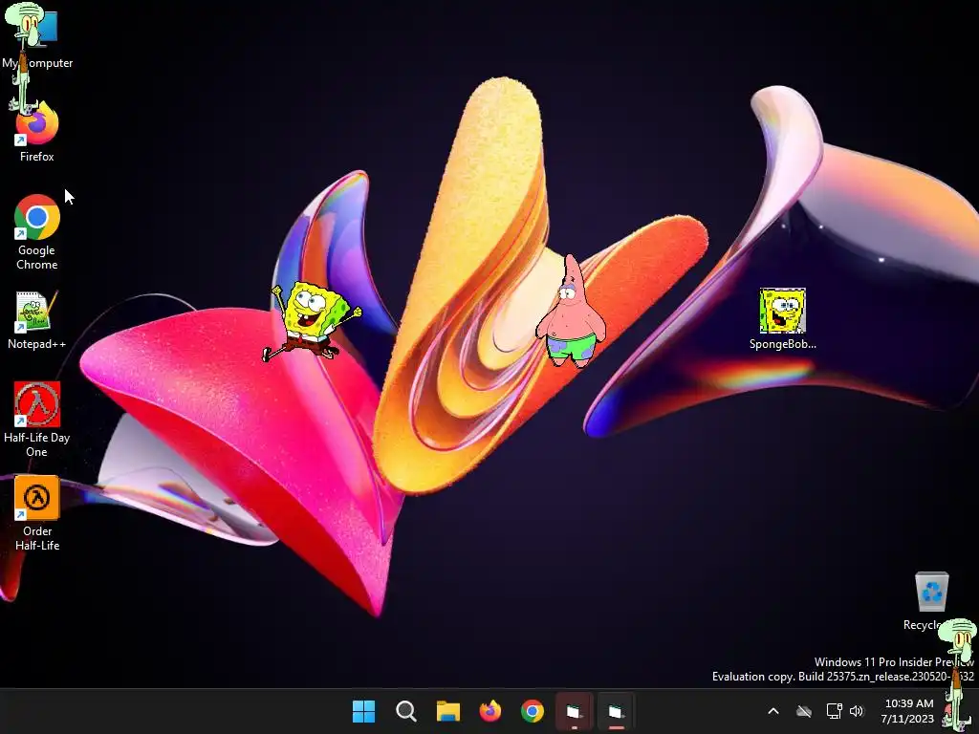Open the volume speaker tray icon
The width and height of the screenshot is (979, 734).
857,711
